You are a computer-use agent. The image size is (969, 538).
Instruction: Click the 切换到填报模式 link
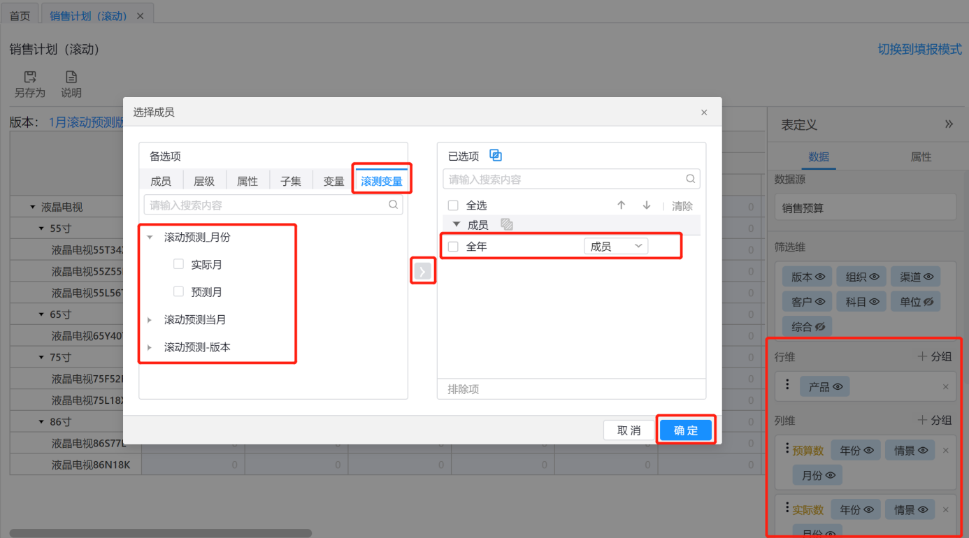pos(919,50)
